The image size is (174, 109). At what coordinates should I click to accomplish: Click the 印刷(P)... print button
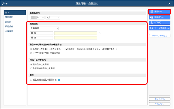(159, 17)
